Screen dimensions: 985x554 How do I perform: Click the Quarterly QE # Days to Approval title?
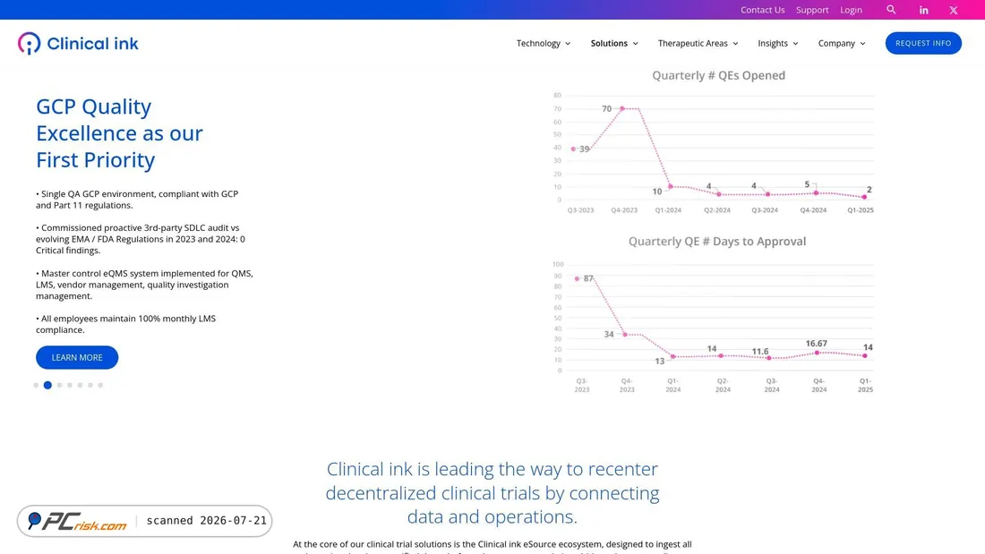point(716,241)
